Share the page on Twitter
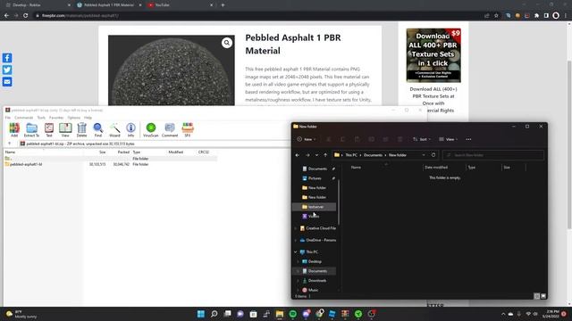Image resolution: width=572 pixels, height=321 pixels. 7,70
